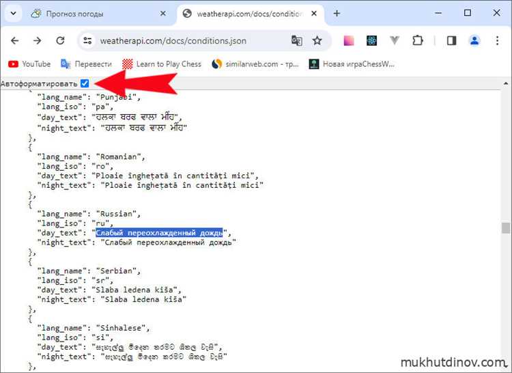Go forward to the next page
Viewport: 512px width, 373px height.
pos(38,40)
